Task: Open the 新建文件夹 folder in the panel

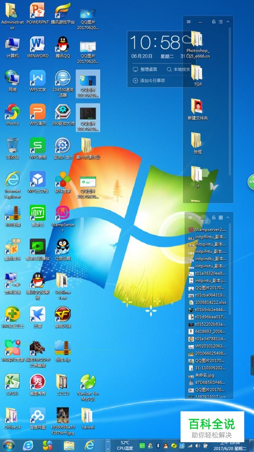Action: [198, 109]
